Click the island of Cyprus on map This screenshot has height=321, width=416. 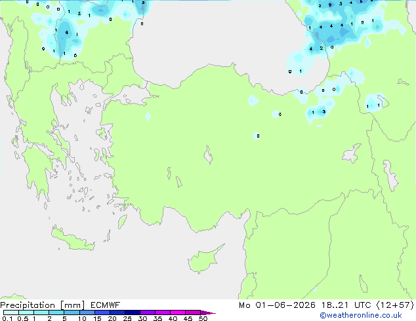(x=204, y=259)
